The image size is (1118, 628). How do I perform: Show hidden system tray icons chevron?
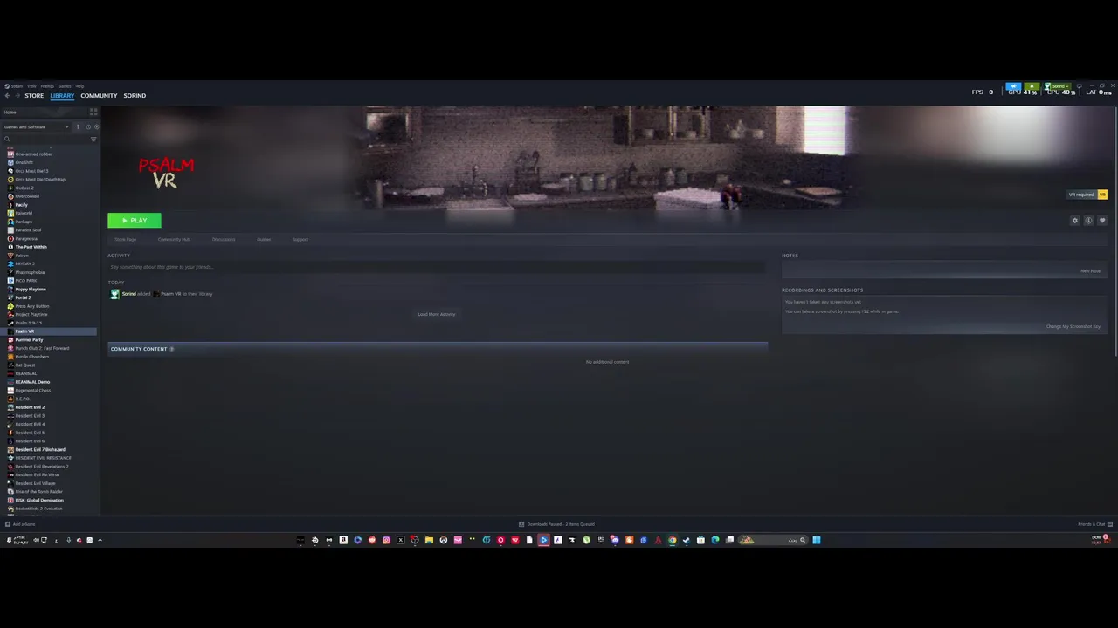[x=100, y=540]
